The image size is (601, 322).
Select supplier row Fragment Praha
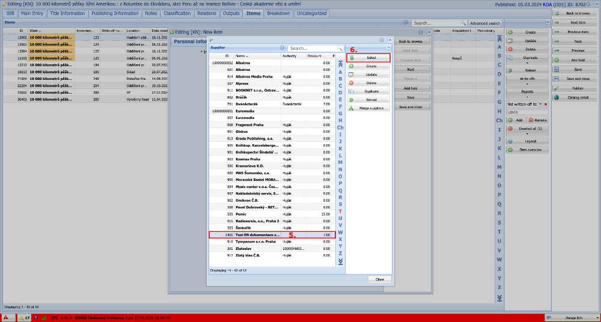pos(272,124)
